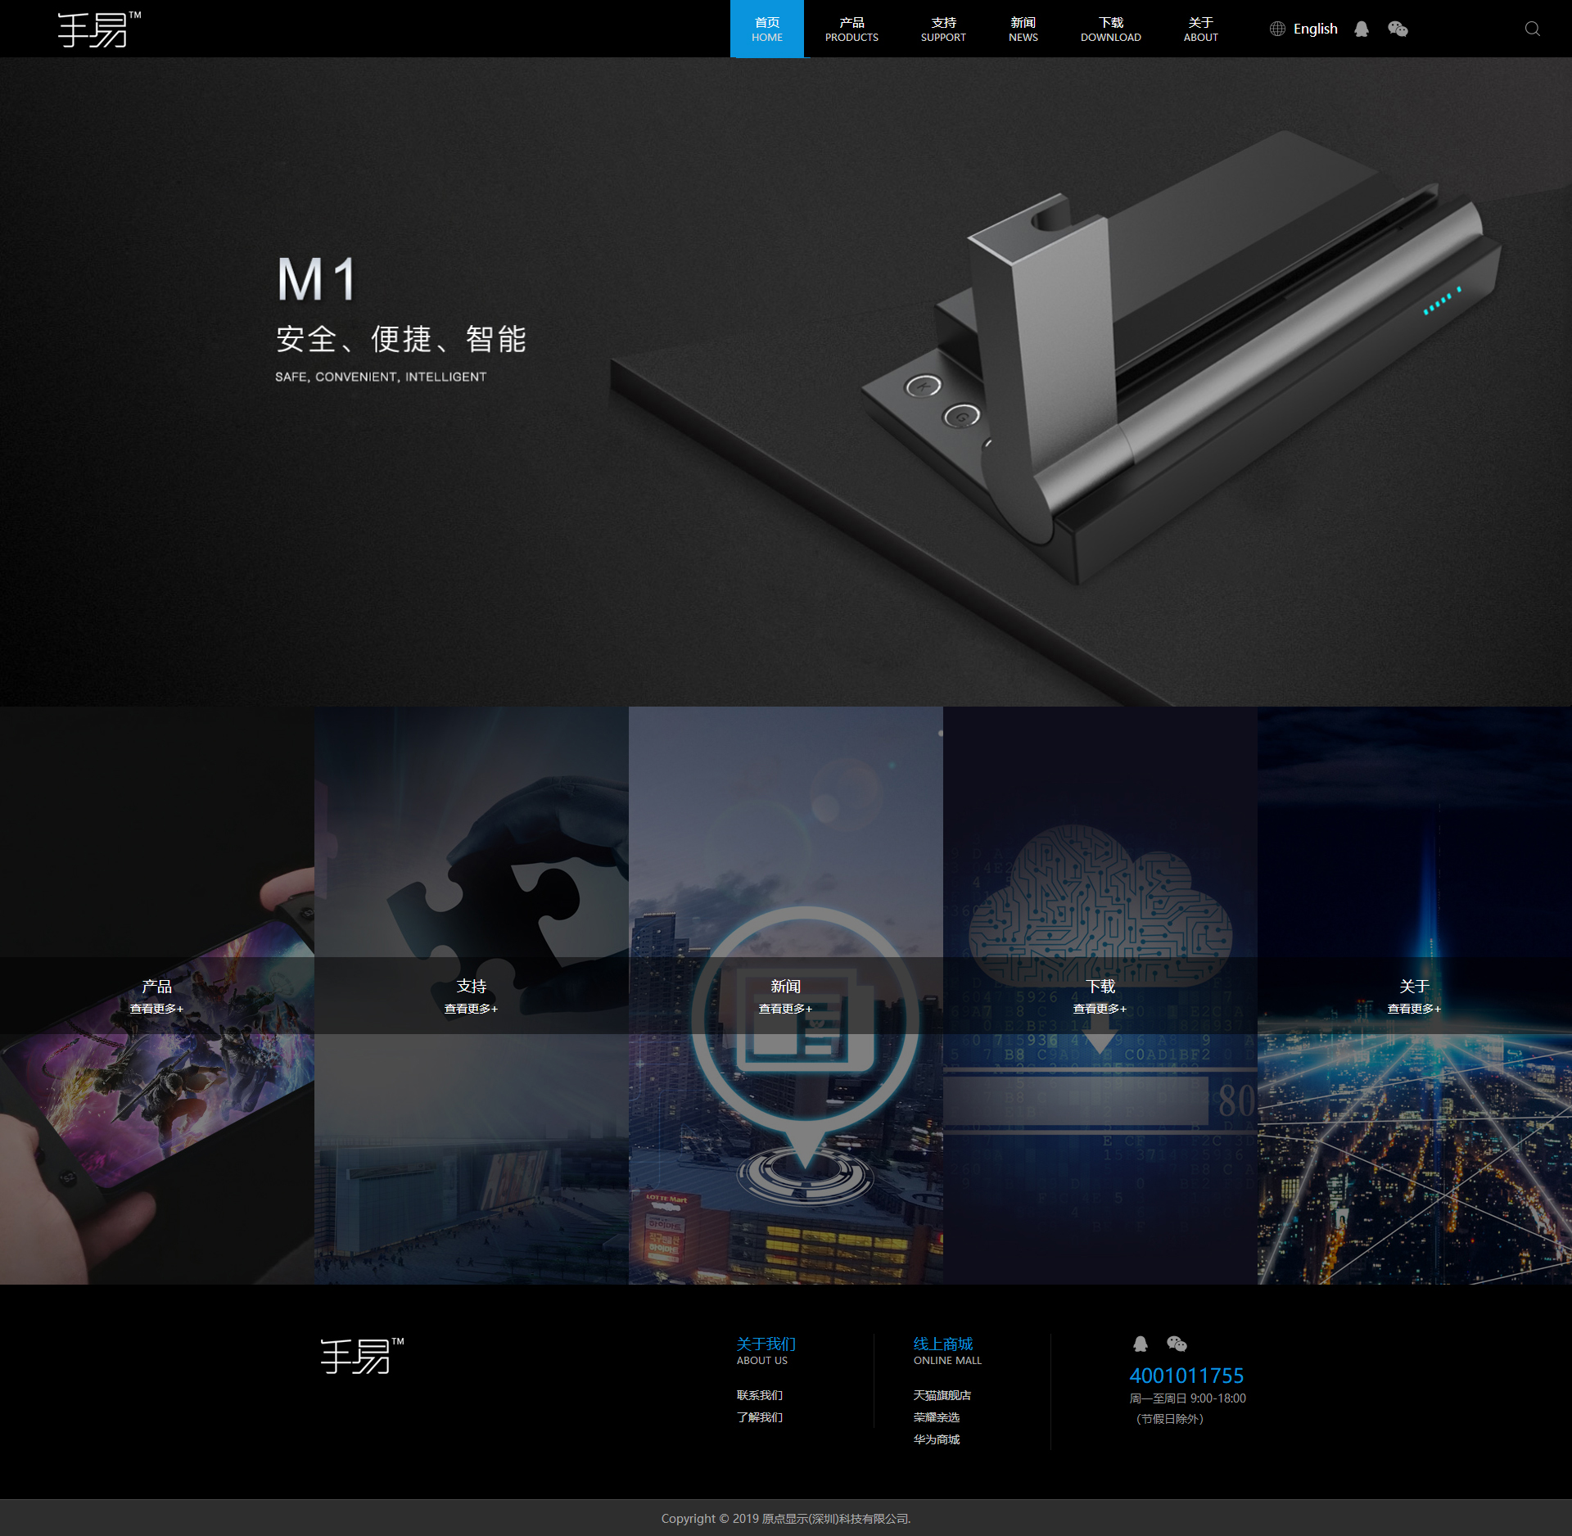
Task: Click 查看更多+ under 关于
Action: [1414, 1009]
